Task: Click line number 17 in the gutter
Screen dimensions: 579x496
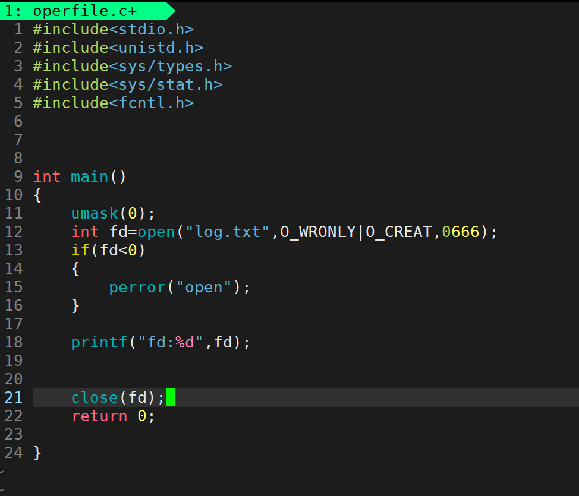Action: 14,324
